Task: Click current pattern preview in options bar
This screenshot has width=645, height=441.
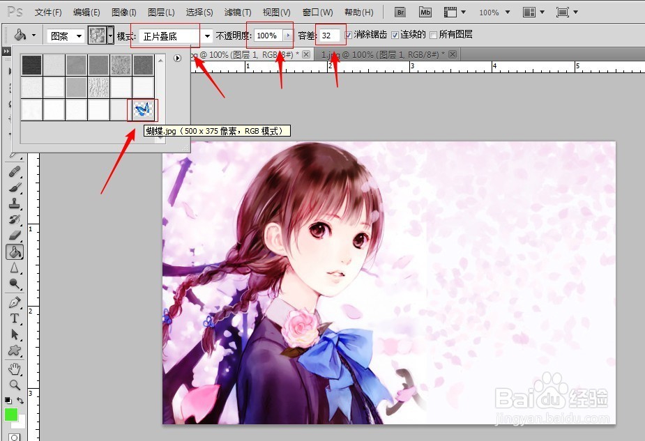Action: click(98, 36)
